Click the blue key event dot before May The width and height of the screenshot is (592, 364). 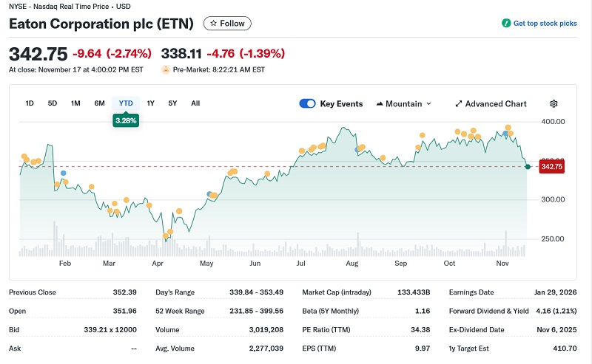coord(209,194)
